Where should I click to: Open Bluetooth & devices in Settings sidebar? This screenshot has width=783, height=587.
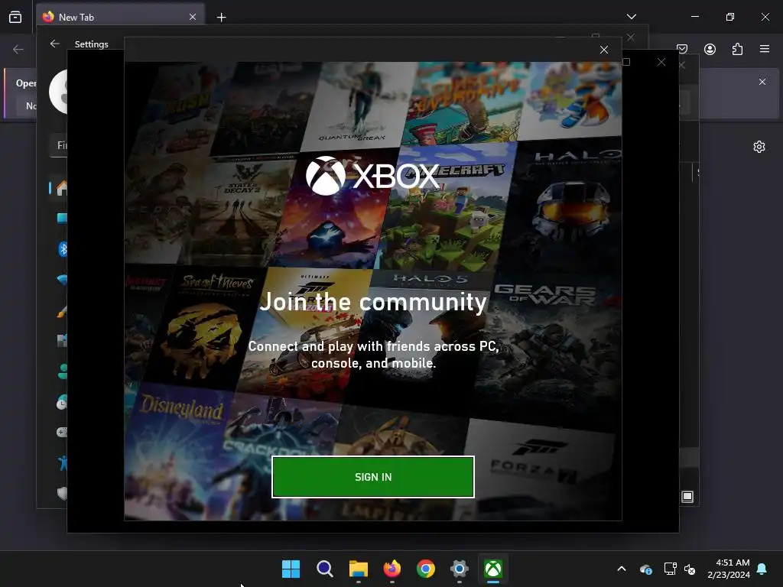(63, 249)
